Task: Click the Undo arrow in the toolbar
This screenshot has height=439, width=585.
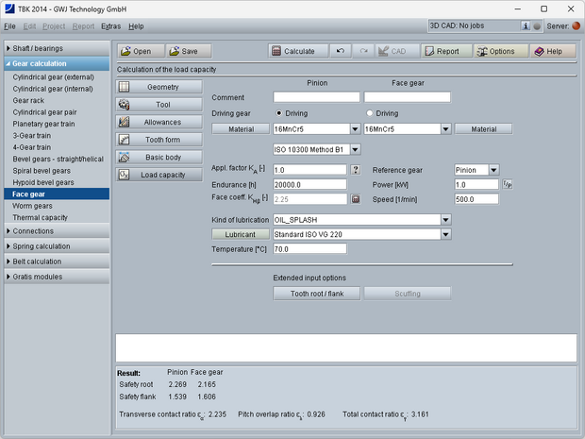Action: [340, 51]
